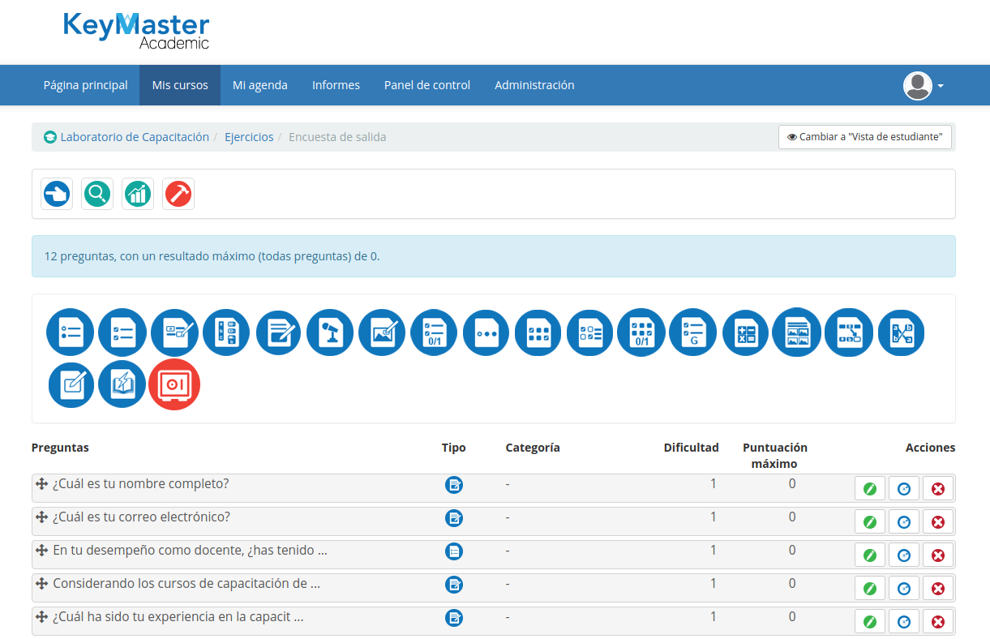Add the three-dots fill-in question type

486,332
